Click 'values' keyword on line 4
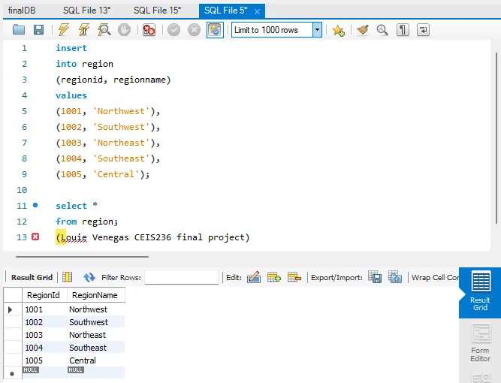This screenshot has height=383, width=501. (71, 95)
